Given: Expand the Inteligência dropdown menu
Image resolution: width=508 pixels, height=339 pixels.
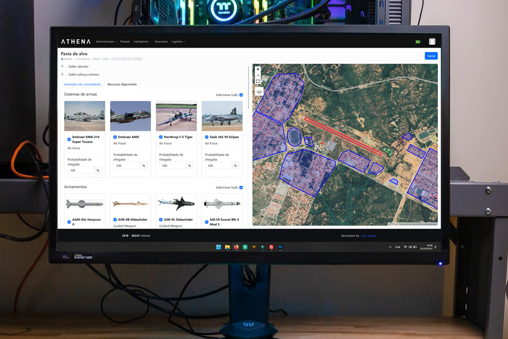Looking at the screenshot, I should (x=142, y=42).
